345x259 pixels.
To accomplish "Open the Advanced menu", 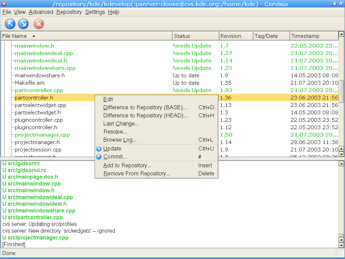I will tap(41, 12).
